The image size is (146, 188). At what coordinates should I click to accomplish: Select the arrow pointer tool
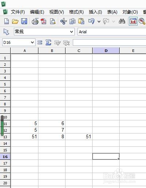click(6, 32)
